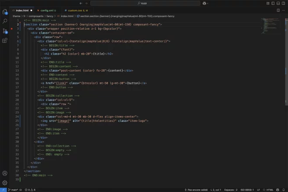The width and height of the screenshot is (288, 192).
Task: Open the errors and warnings count
Action: coord(30,190)
